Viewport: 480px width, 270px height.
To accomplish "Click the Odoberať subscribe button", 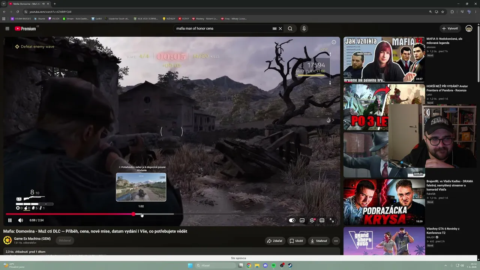I will tap(65, 241).
